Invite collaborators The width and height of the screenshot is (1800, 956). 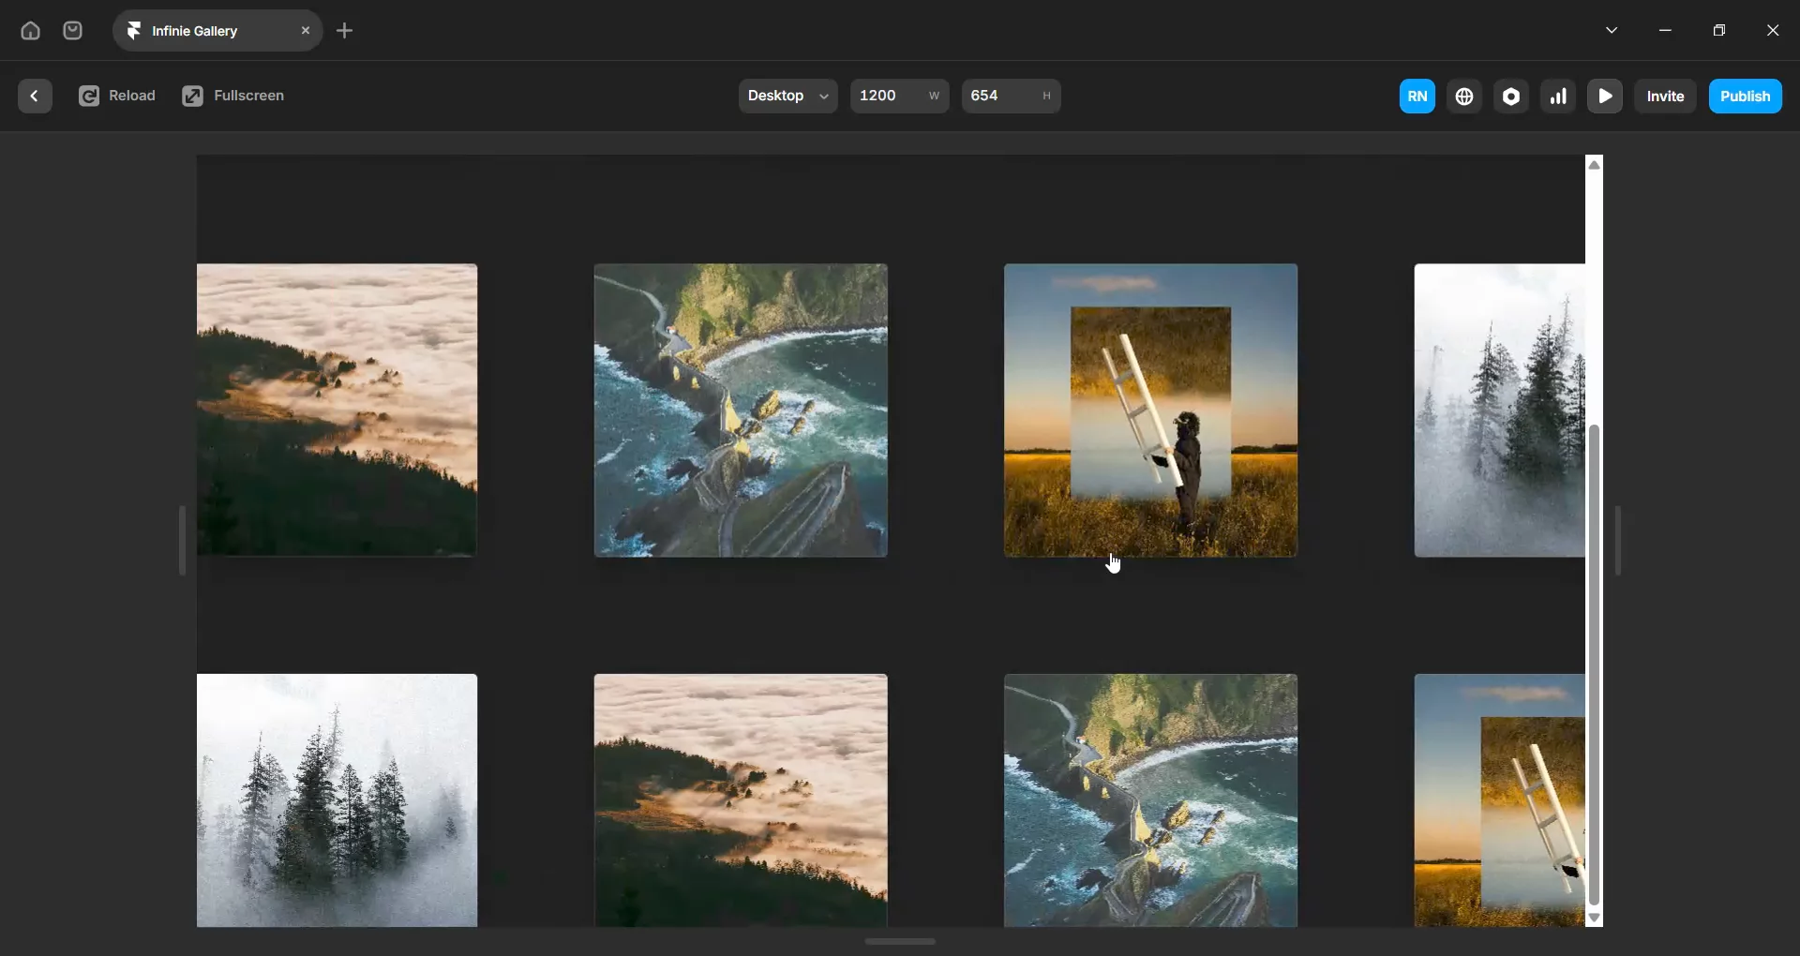tap(1666, 97)
